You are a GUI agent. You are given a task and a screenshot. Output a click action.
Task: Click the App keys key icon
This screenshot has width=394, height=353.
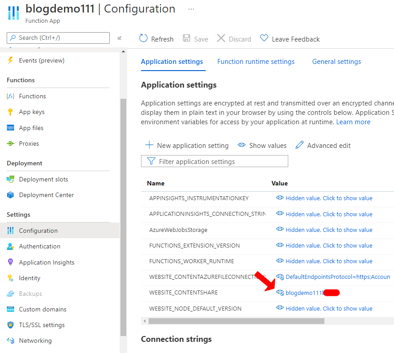[10, 112]
